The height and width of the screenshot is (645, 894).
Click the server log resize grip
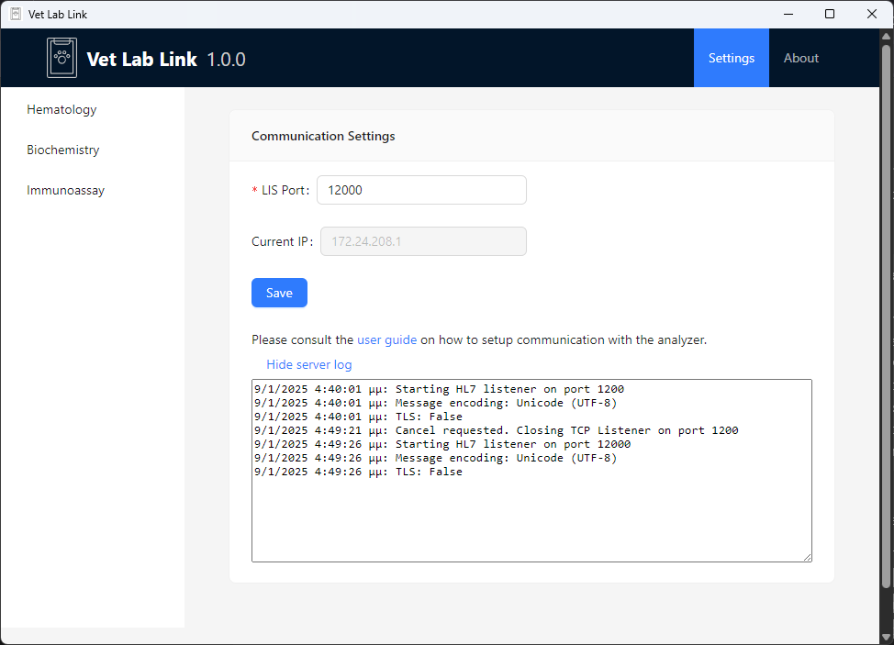[808, 557]
